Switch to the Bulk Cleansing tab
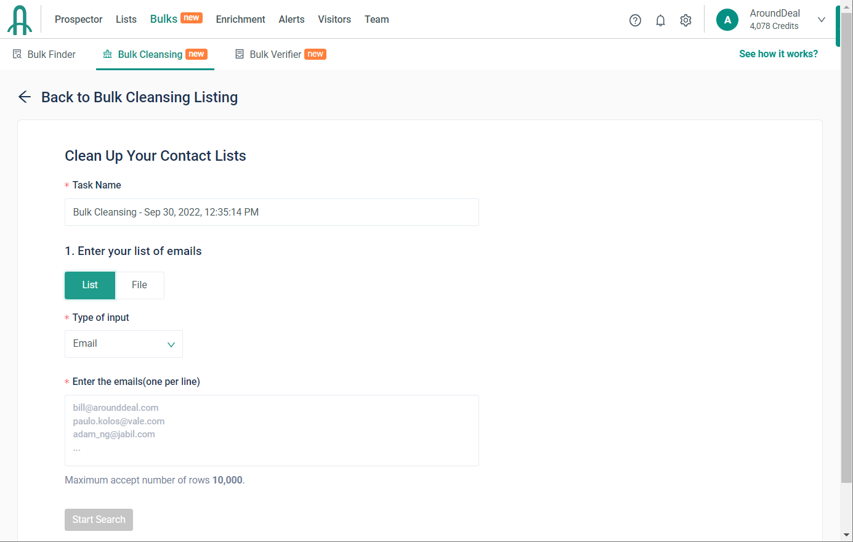853x542 pixels. click(150, 54)
